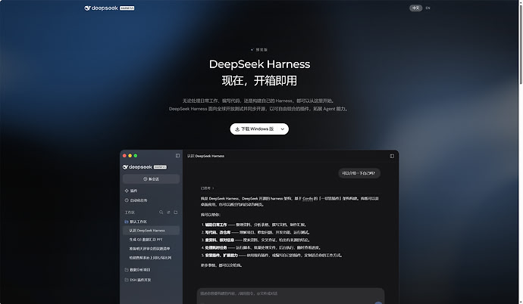Click the yellow minimize dot of the app window

click(x=130, y=156)
